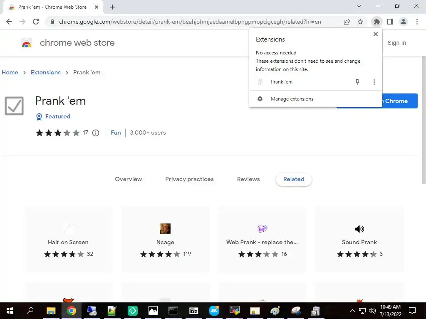Click the share page icon in address bar
This screenshot has height=319, width=426.
[x=347, y=22]
